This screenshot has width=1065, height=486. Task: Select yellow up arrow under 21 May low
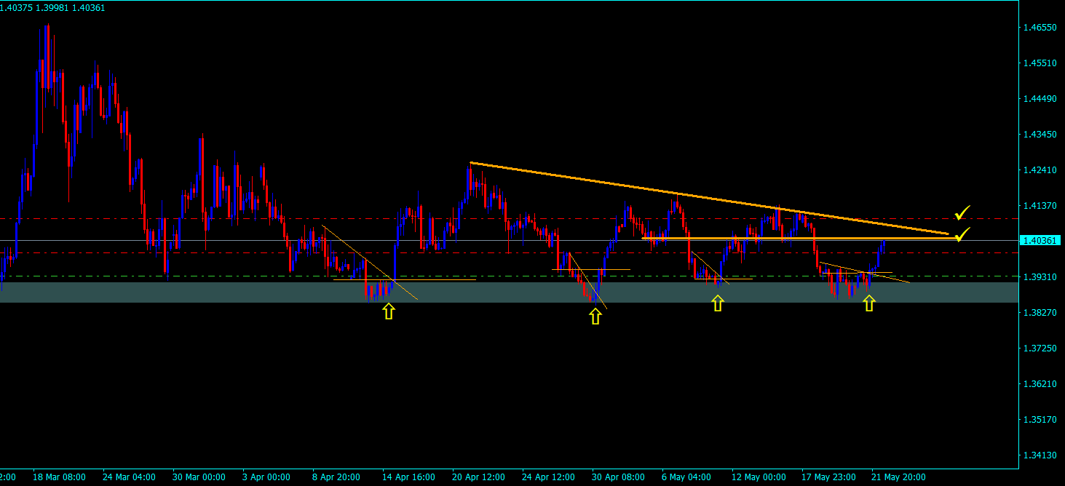coord(868,303)
